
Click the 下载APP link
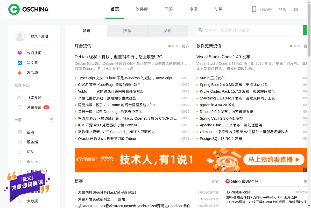[265, 9]
